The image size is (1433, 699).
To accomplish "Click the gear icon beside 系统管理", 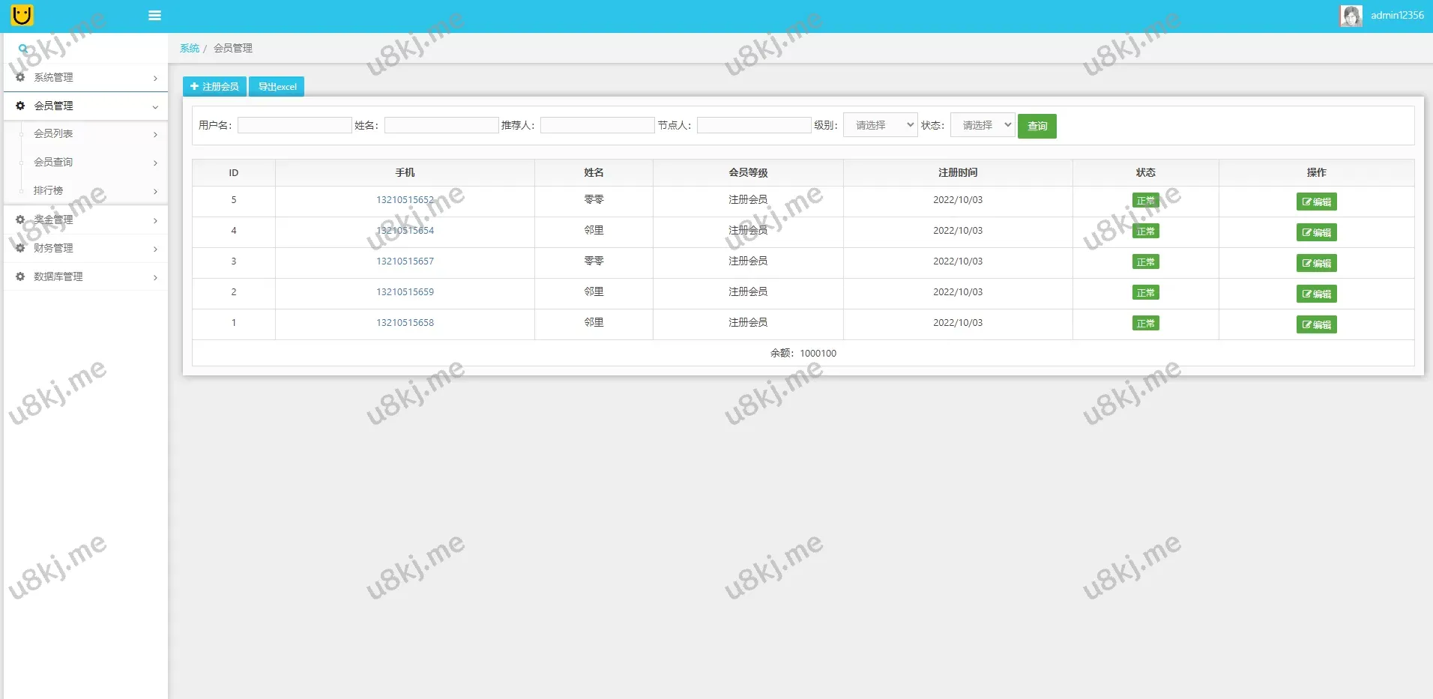I will pyautogui.click(x=20, y=77).
